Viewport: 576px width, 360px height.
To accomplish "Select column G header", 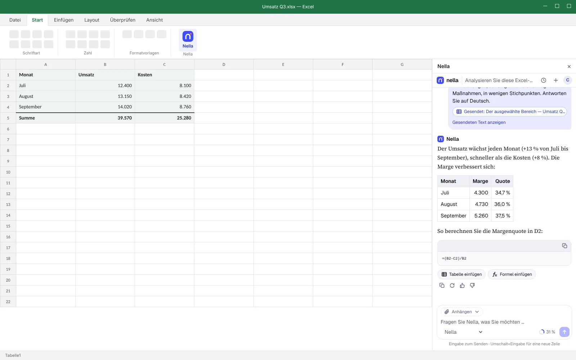I will [x=402, y=64].
